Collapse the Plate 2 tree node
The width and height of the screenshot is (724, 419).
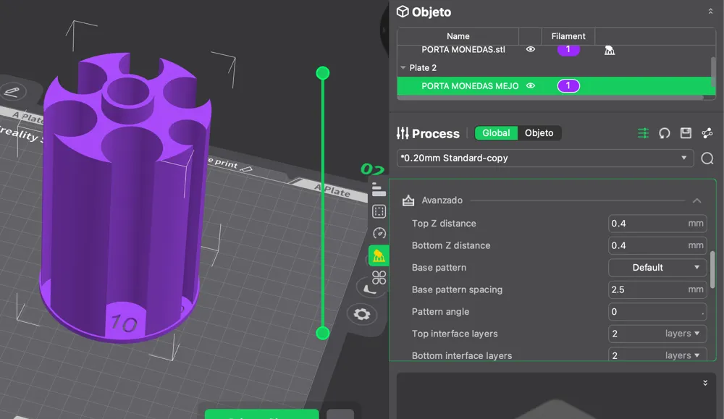(x=403, y=68)
